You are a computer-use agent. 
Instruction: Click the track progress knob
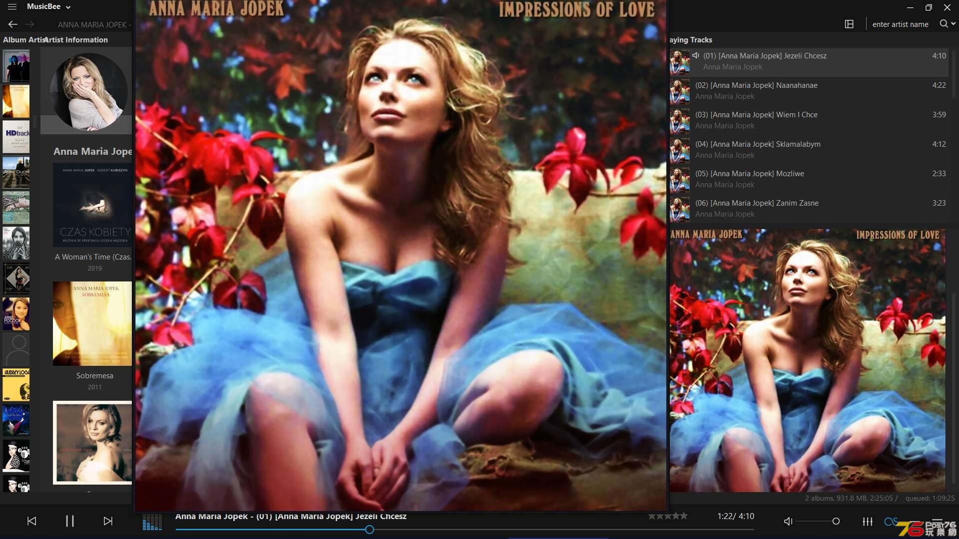click(369, 530)
